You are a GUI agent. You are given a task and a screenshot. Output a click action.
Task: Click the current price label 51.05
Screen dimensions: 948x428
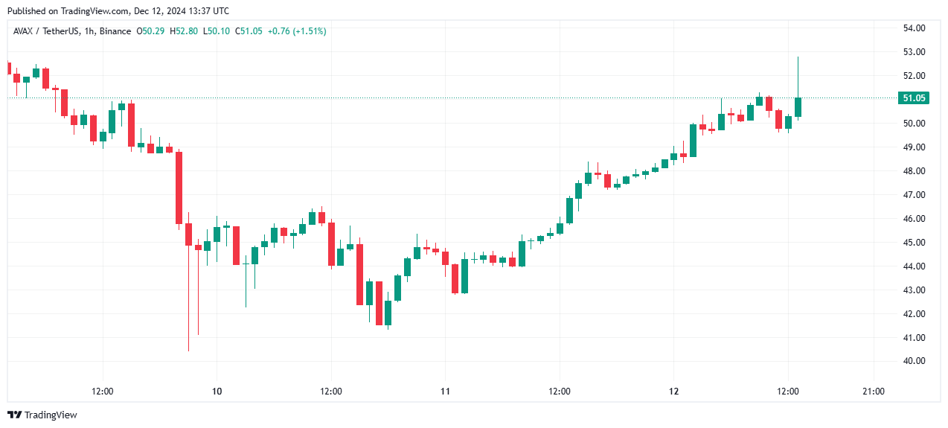(913, 98)
